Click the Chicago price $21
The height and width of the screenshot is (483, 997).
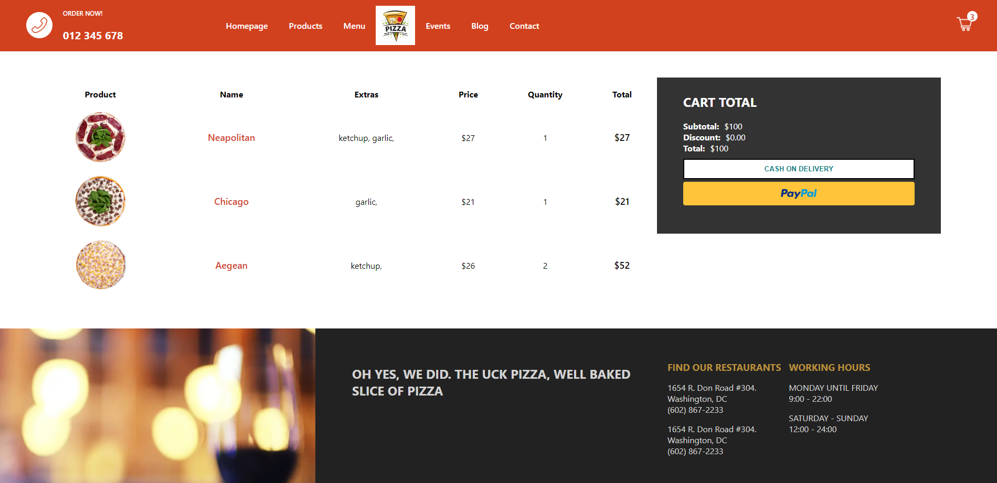pyautogui.click(x=468, y=202)
